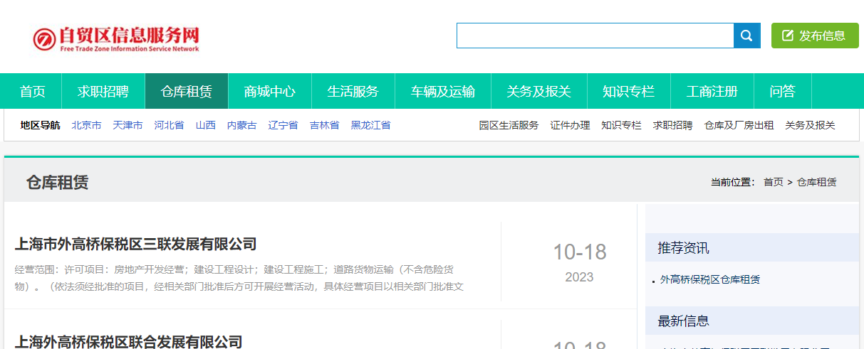864x349 pixels.
Task: Go to 首页 in main navigation
Action: (33, 91)
